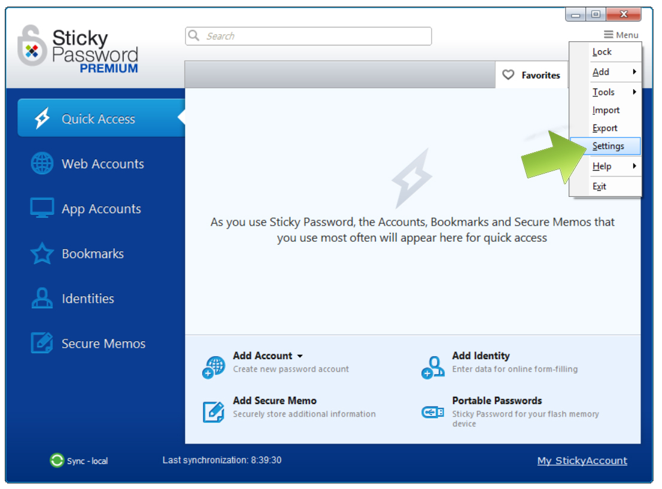Click the Add Identity icon
This screenshot has width=662, height=489.
[x=432, y=367]
